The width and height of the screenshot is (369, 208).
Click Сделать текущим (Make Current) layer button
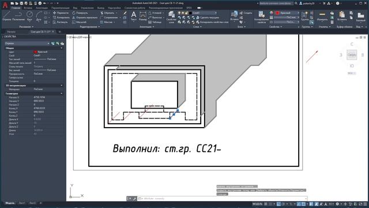coord(208,17)
